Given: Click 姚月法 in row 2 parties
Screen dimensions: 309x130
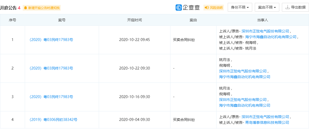Looking at the screenshot, I should pos(224,60).
